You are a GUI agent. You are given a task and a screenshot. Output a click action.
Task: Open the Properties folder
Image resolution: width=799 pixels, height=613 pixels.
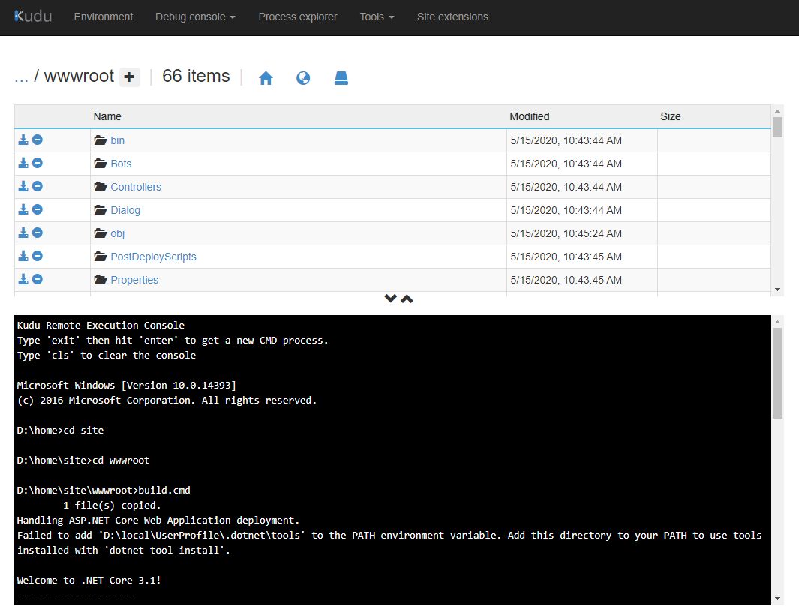point(134,281)
